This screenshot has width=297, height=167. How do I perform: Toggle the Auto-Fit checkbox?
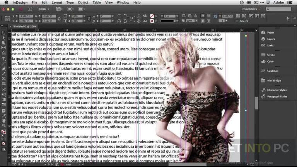(x=237, y=21)
